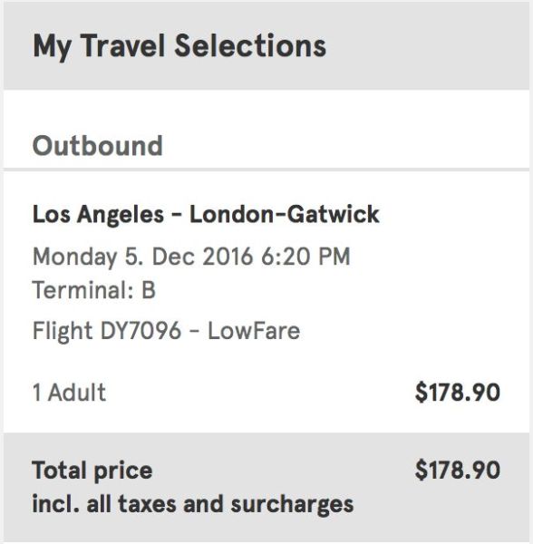Image resolution: width=533 pixels, height=544 pixels.
Task: Click the gray total price footer bar
Action: point(266,487)
